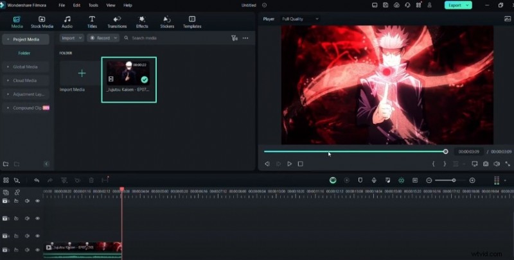Take a snapshot with the camera icon

pos(486,164)
